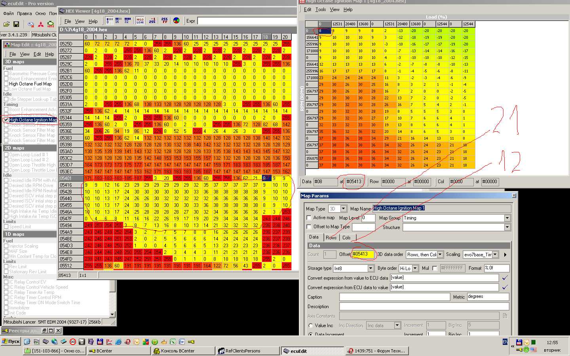Open the Файл menu in ecuEdit

click(8, 13)
